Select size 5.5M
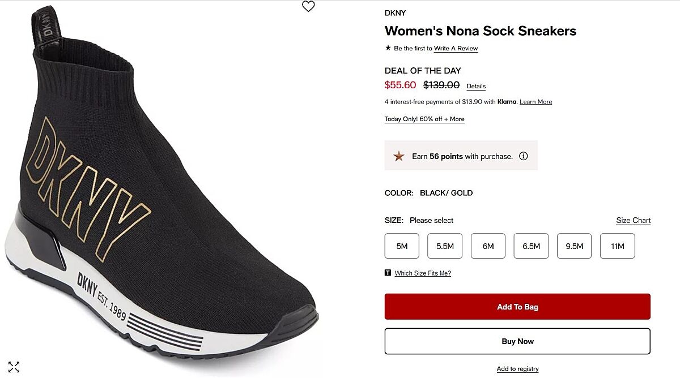680x378 pixels. pos(445,246)
